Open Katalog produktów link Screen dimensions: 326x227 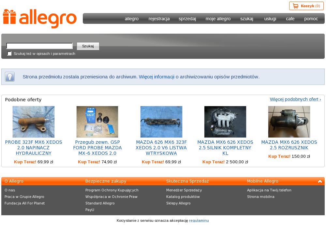(x=183, y=197)
